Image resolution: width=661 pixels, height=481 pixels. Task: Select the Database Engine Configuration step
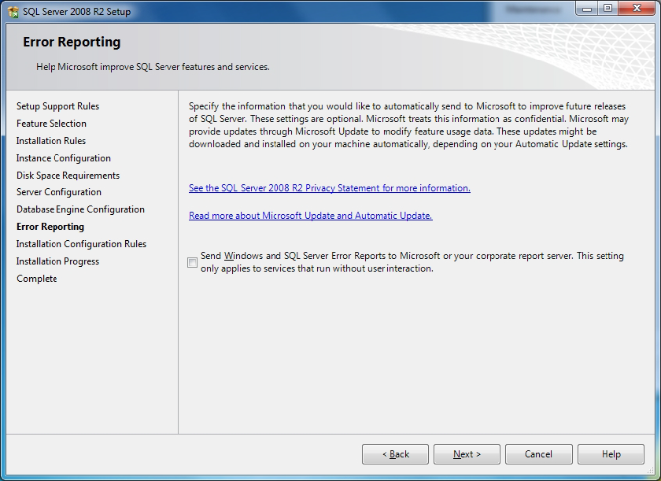(x=80, y=209)
